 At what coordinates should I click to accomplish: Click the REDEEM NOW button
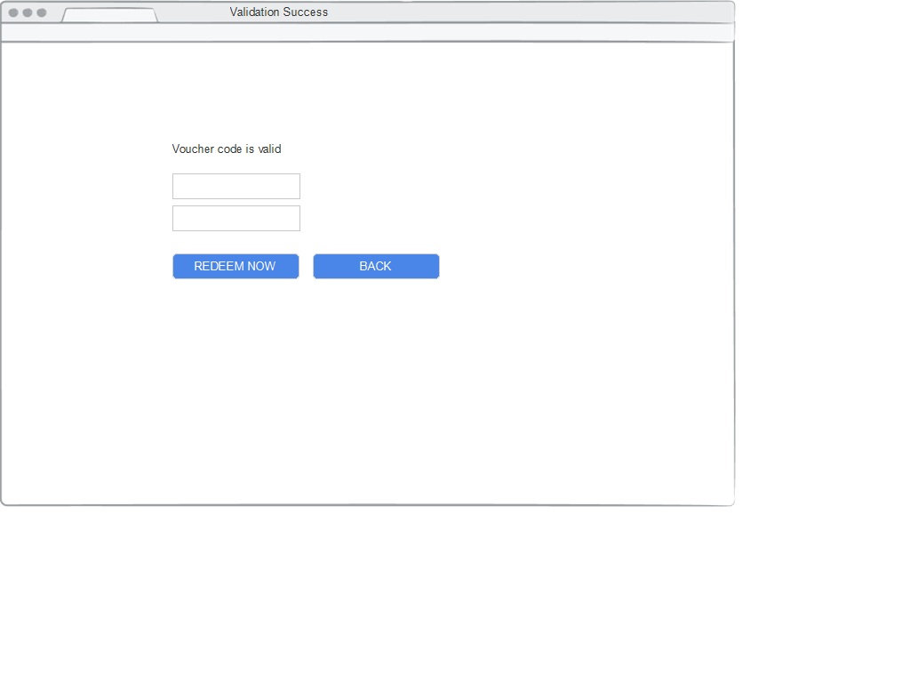[x=235, y=266]
